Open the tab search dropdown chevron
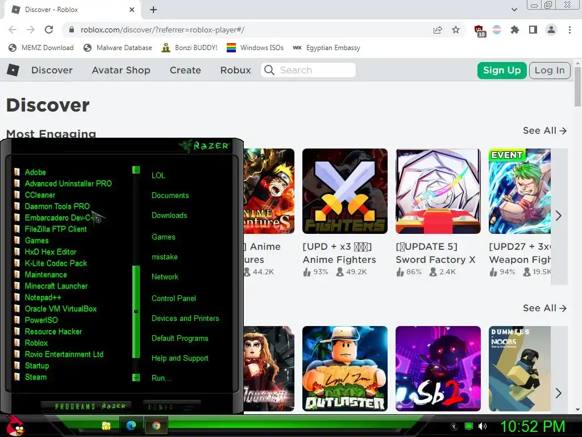The width and height of the screenshot is (582, 437). coord(514,10)
